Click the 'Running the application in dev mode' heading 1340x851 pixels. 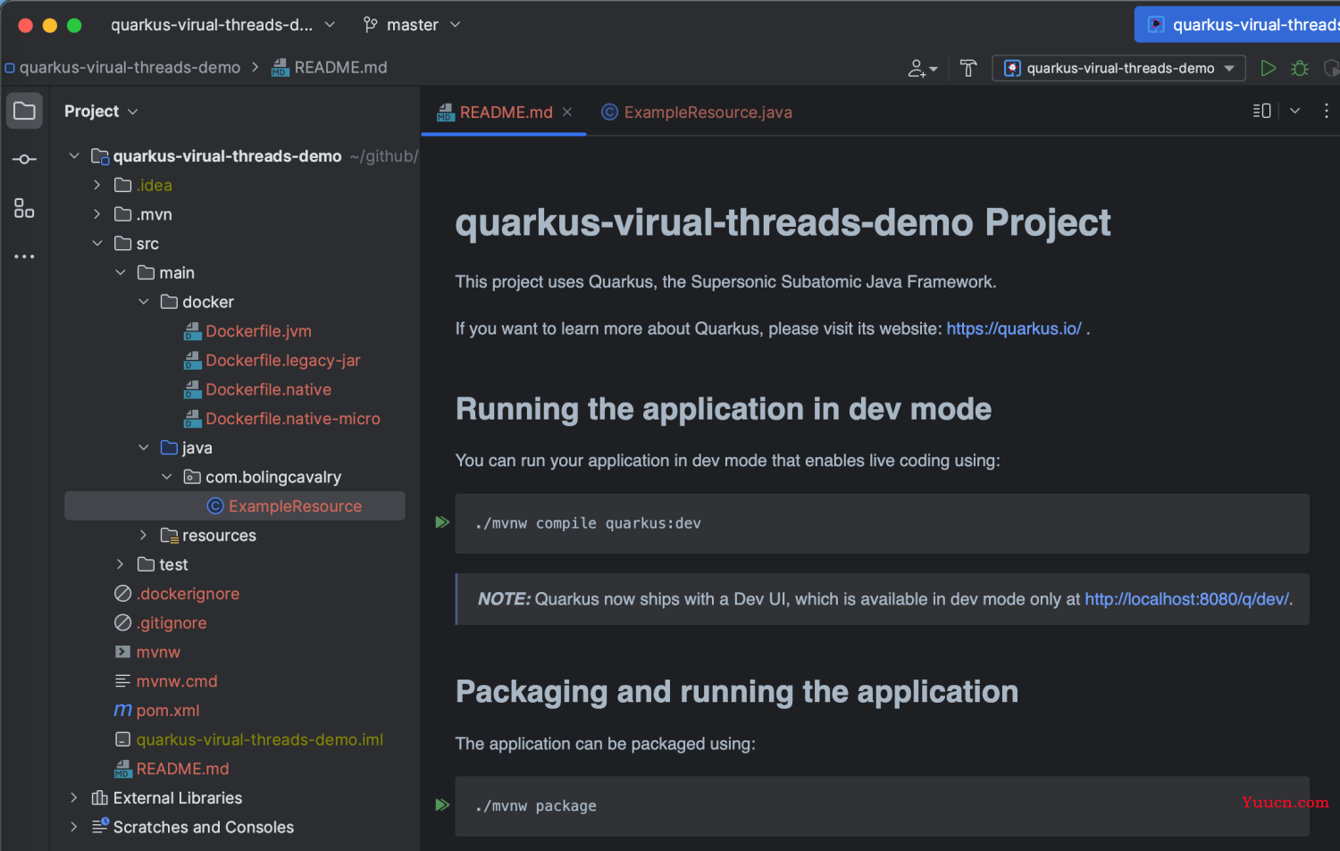(x=724, y=409)
